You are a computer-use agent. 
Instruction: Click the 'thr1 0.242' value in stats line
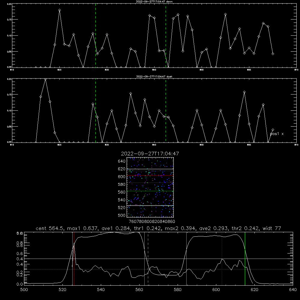pos(147,228)
